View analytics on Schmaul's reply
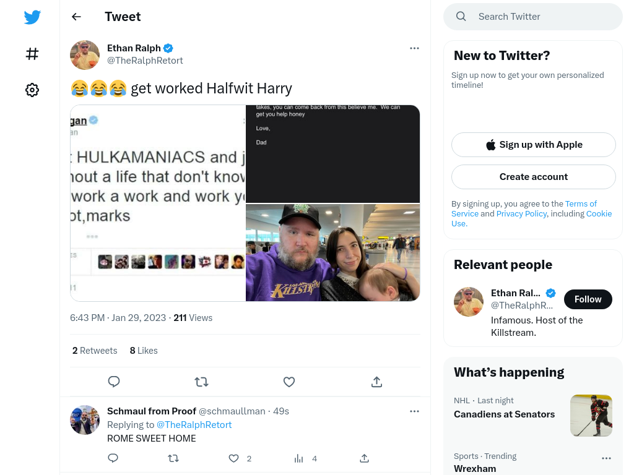This screenshot has width=634, height=475. click(299, 458)
